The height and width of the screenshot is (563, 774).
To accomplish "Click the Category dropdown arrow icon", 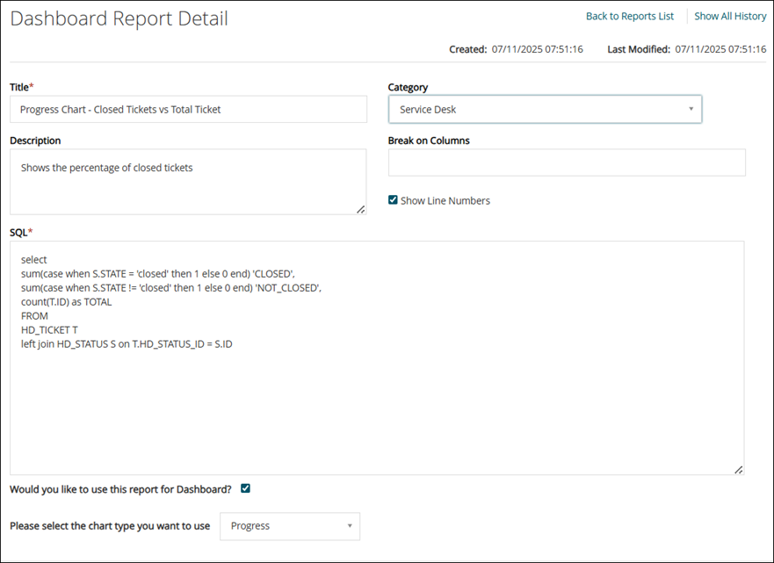I will tap(691, 110).
